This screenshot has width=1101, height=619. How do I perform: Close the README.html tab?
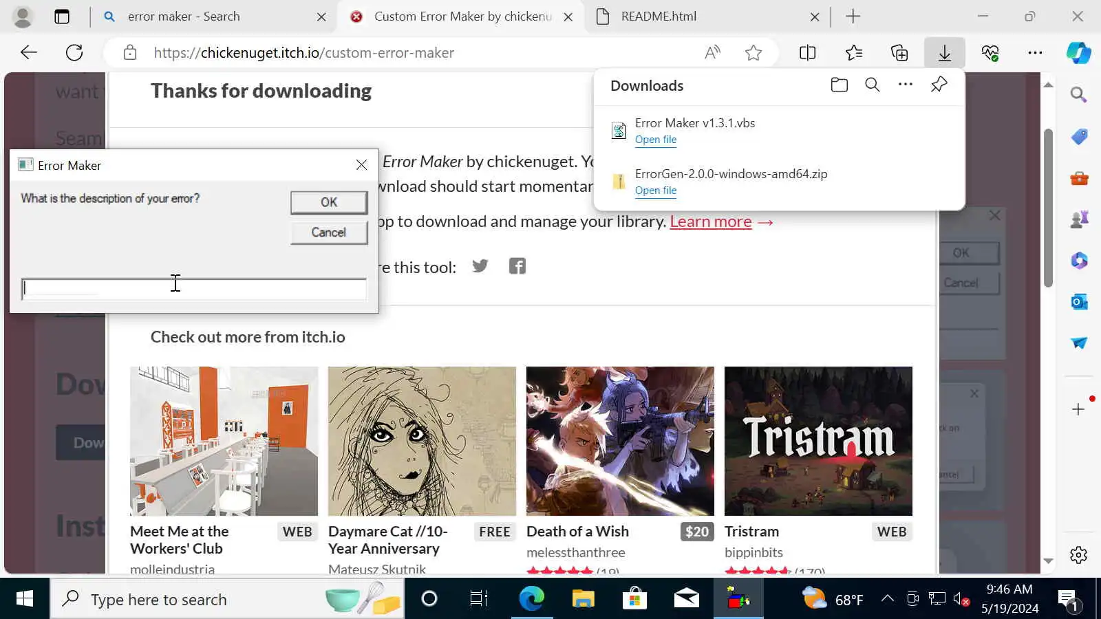(x=815, y=17)
